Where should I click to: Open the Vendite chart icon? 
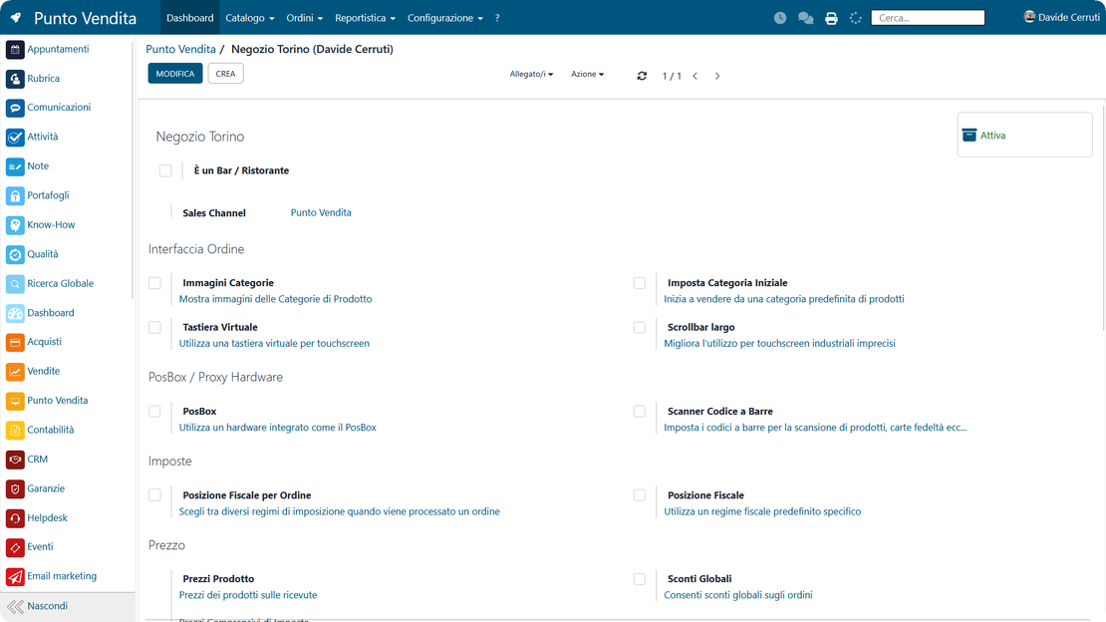(x=15, y=372)
